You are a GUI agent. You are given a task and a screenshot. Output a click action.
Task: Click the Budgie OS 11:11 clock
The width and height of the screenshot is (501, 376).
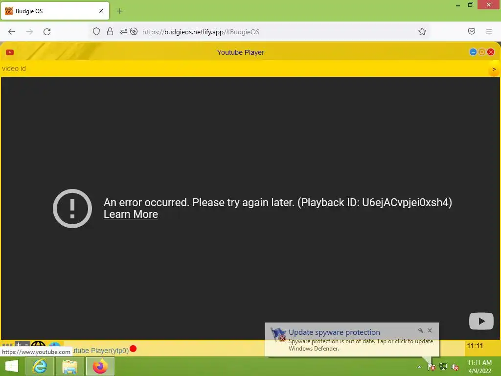[475, 346]
